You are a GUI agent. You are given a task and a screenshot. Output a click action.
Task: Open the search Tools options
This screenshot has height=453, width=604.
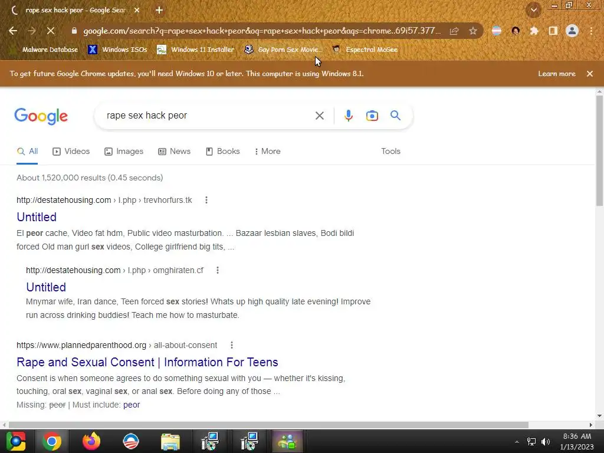pos(390,152)
